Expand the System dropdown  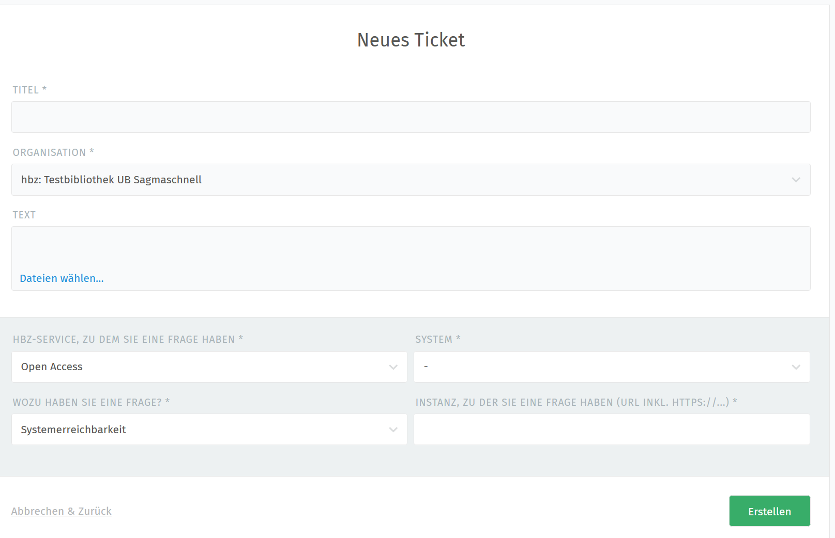(x=605, y=367)
